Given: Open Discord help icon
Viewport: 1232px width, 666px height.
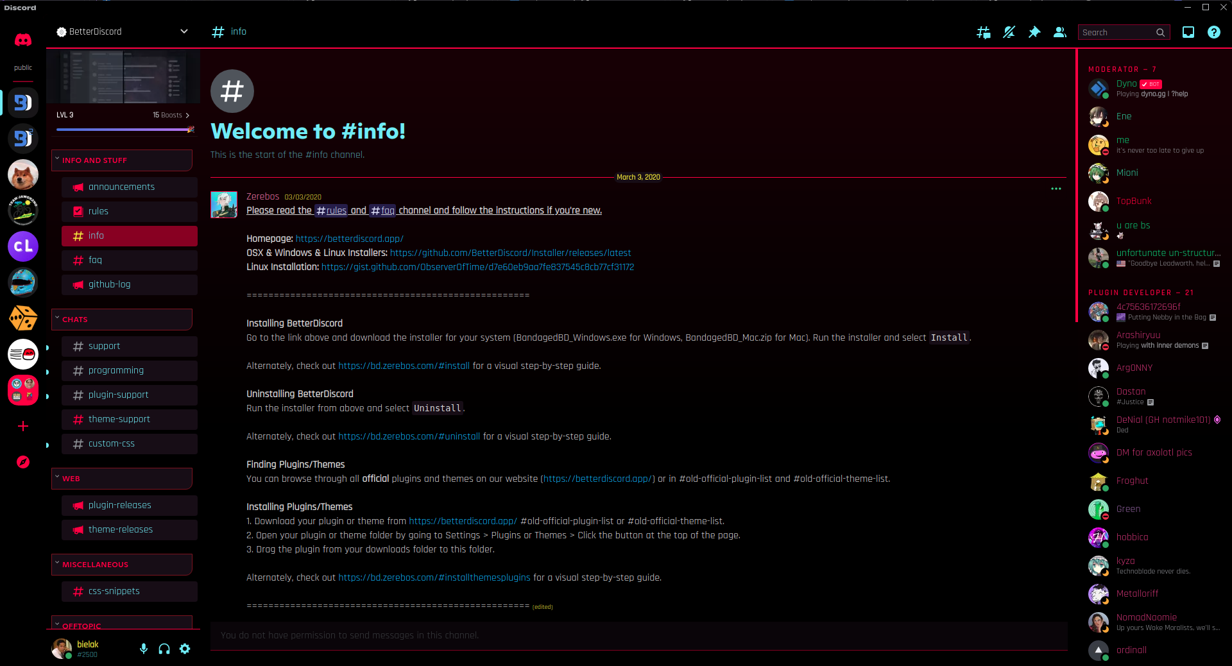Looking at the screenshot, I should pyautogui.click(x=1214, y=32).
